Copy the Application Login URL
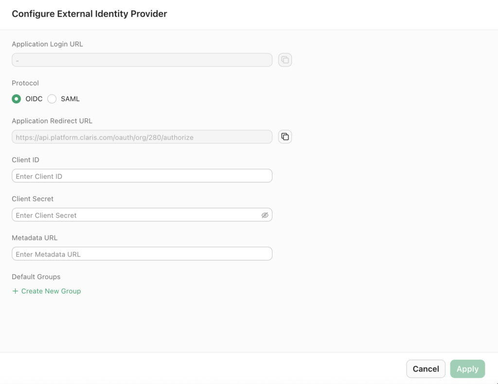498x384 pixels. click(285, 60)
